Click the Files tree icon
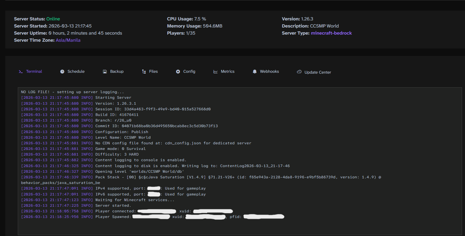Viewport: 465px width, 236px height. click(x=144, y=72)
